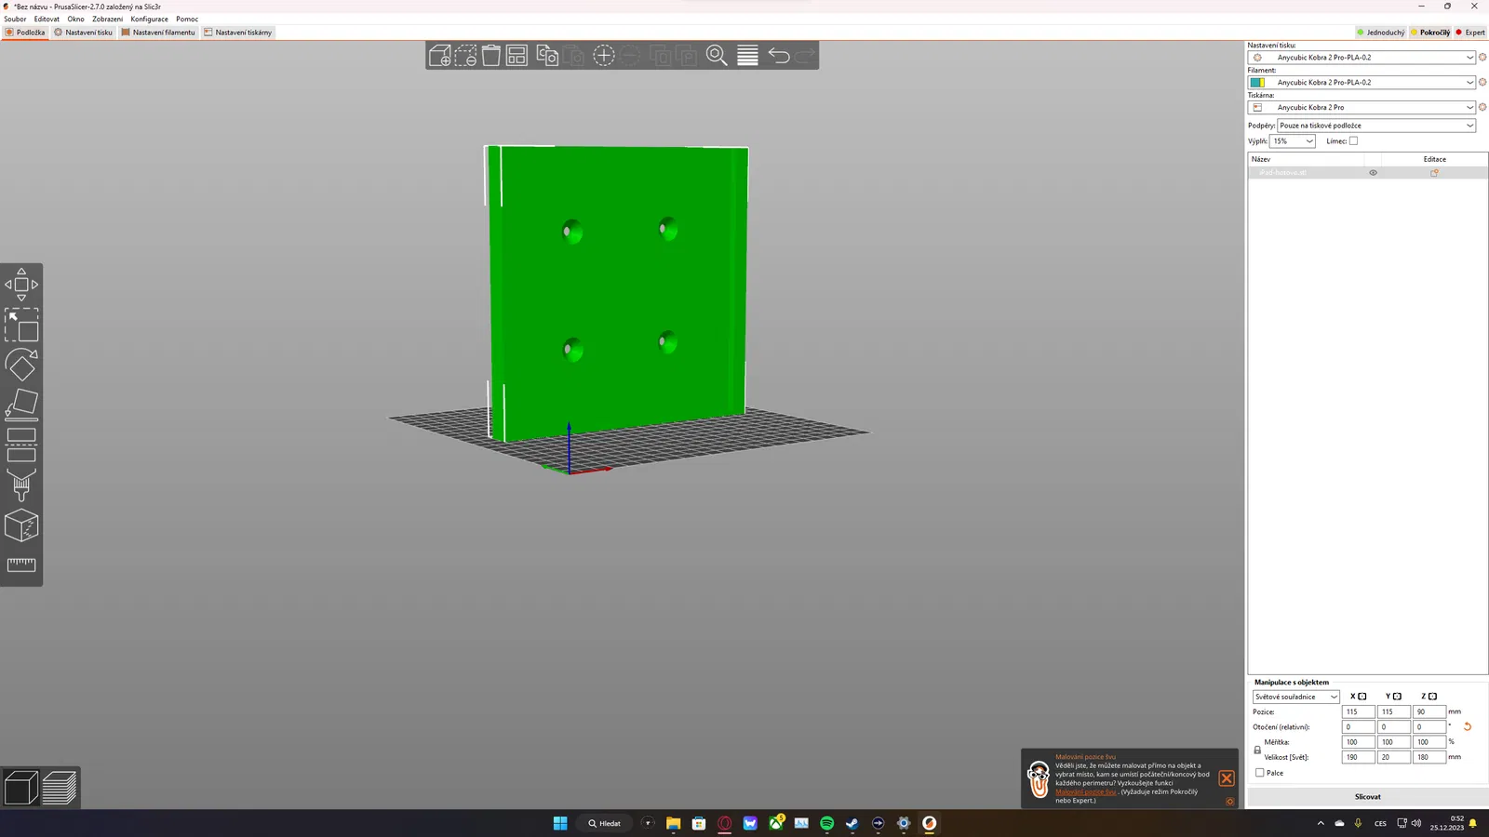This screenshot has height=837, width=1489.
Task: Click the Undo arrow icon
Action: [779, 56]
